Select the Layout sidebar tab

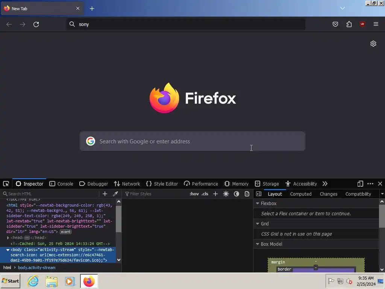pos(275,194)
